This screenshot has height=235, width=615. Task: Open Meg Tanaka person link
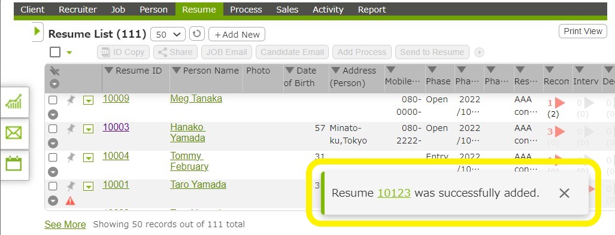click(x=196, y=98)
